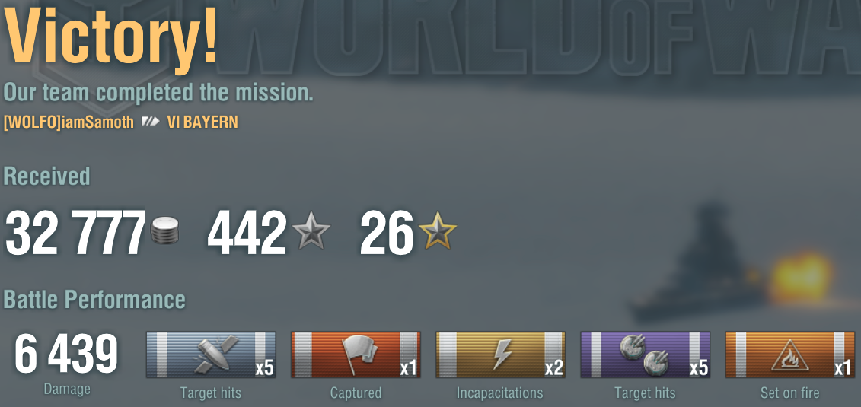Screen dimensions: 861x407
Task: Click the Incapacitations label under gold ribbon
Action: coord(499,393)
